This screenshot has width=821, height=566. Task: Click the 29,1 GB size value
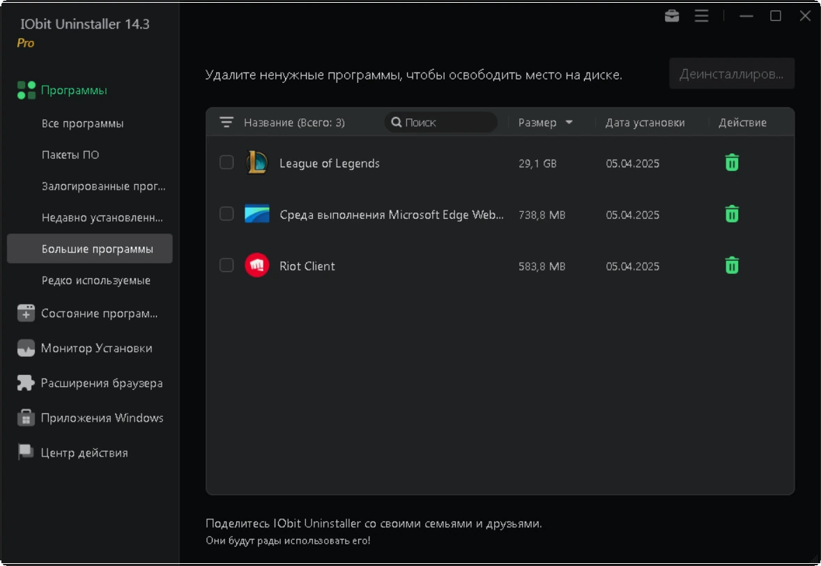538,163
